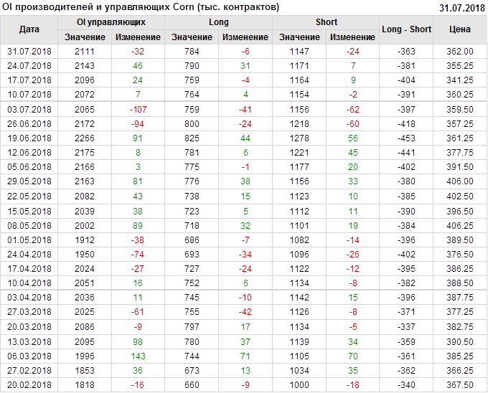This screenshot has height=393, width=488.
Task: Select the red OI change value -107
Action: 138,109
